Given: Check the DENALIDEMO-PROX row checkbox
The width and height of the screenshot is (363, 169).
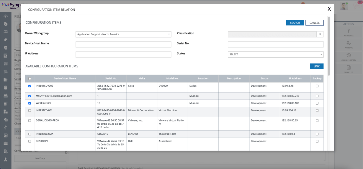Looking at the screenshot, I should click(x=29, y=121).
